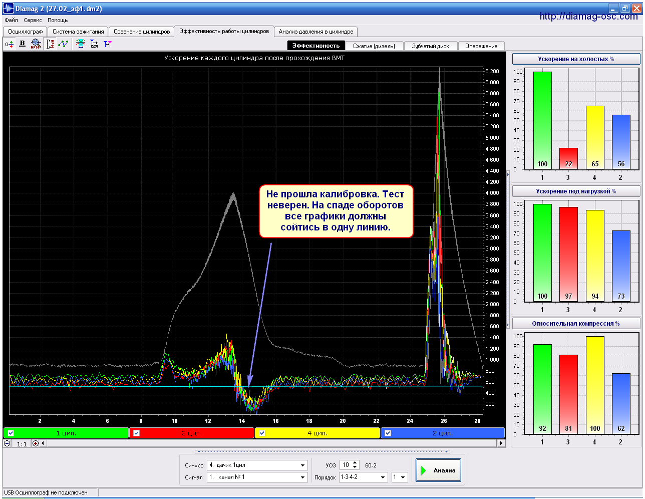
Task: Collapse right panel with upper splitter arrow
Action: pyautogui.click(x=508, y=174)
